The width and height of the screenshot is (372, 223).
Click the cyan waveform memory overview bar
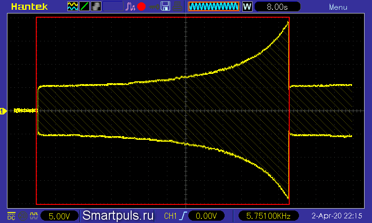click(214, 7)
